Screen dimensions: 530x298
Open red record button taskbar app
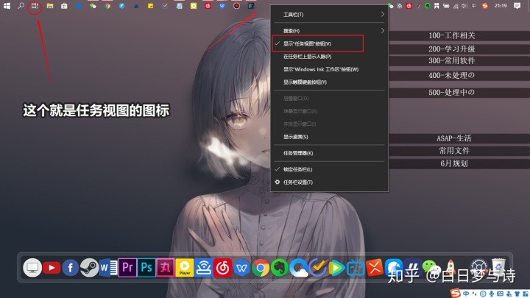coord(236,6)
